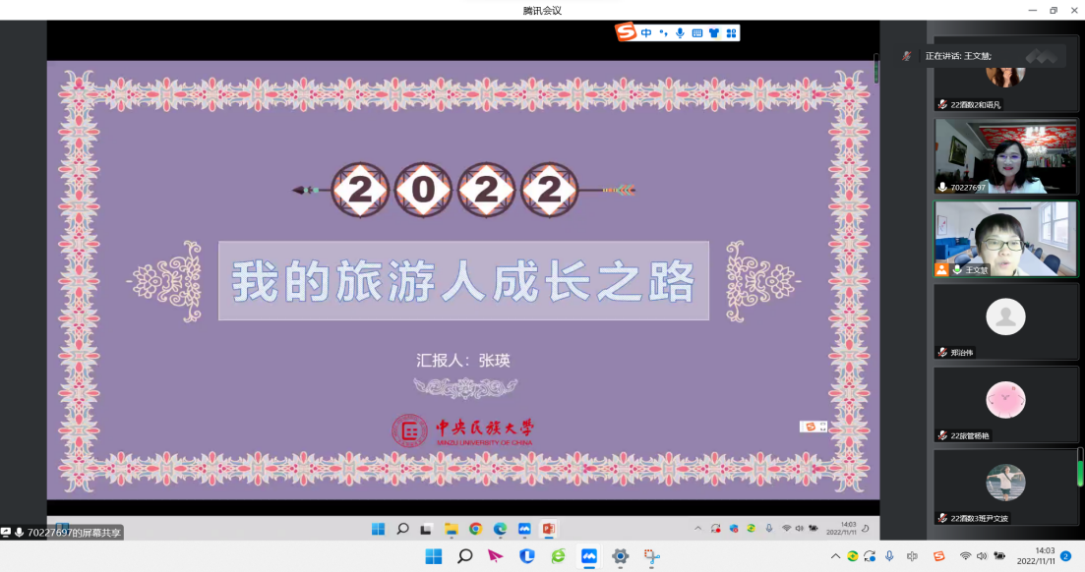
Task: Click the green 360 tray icon
Action: tap(853, 556)
